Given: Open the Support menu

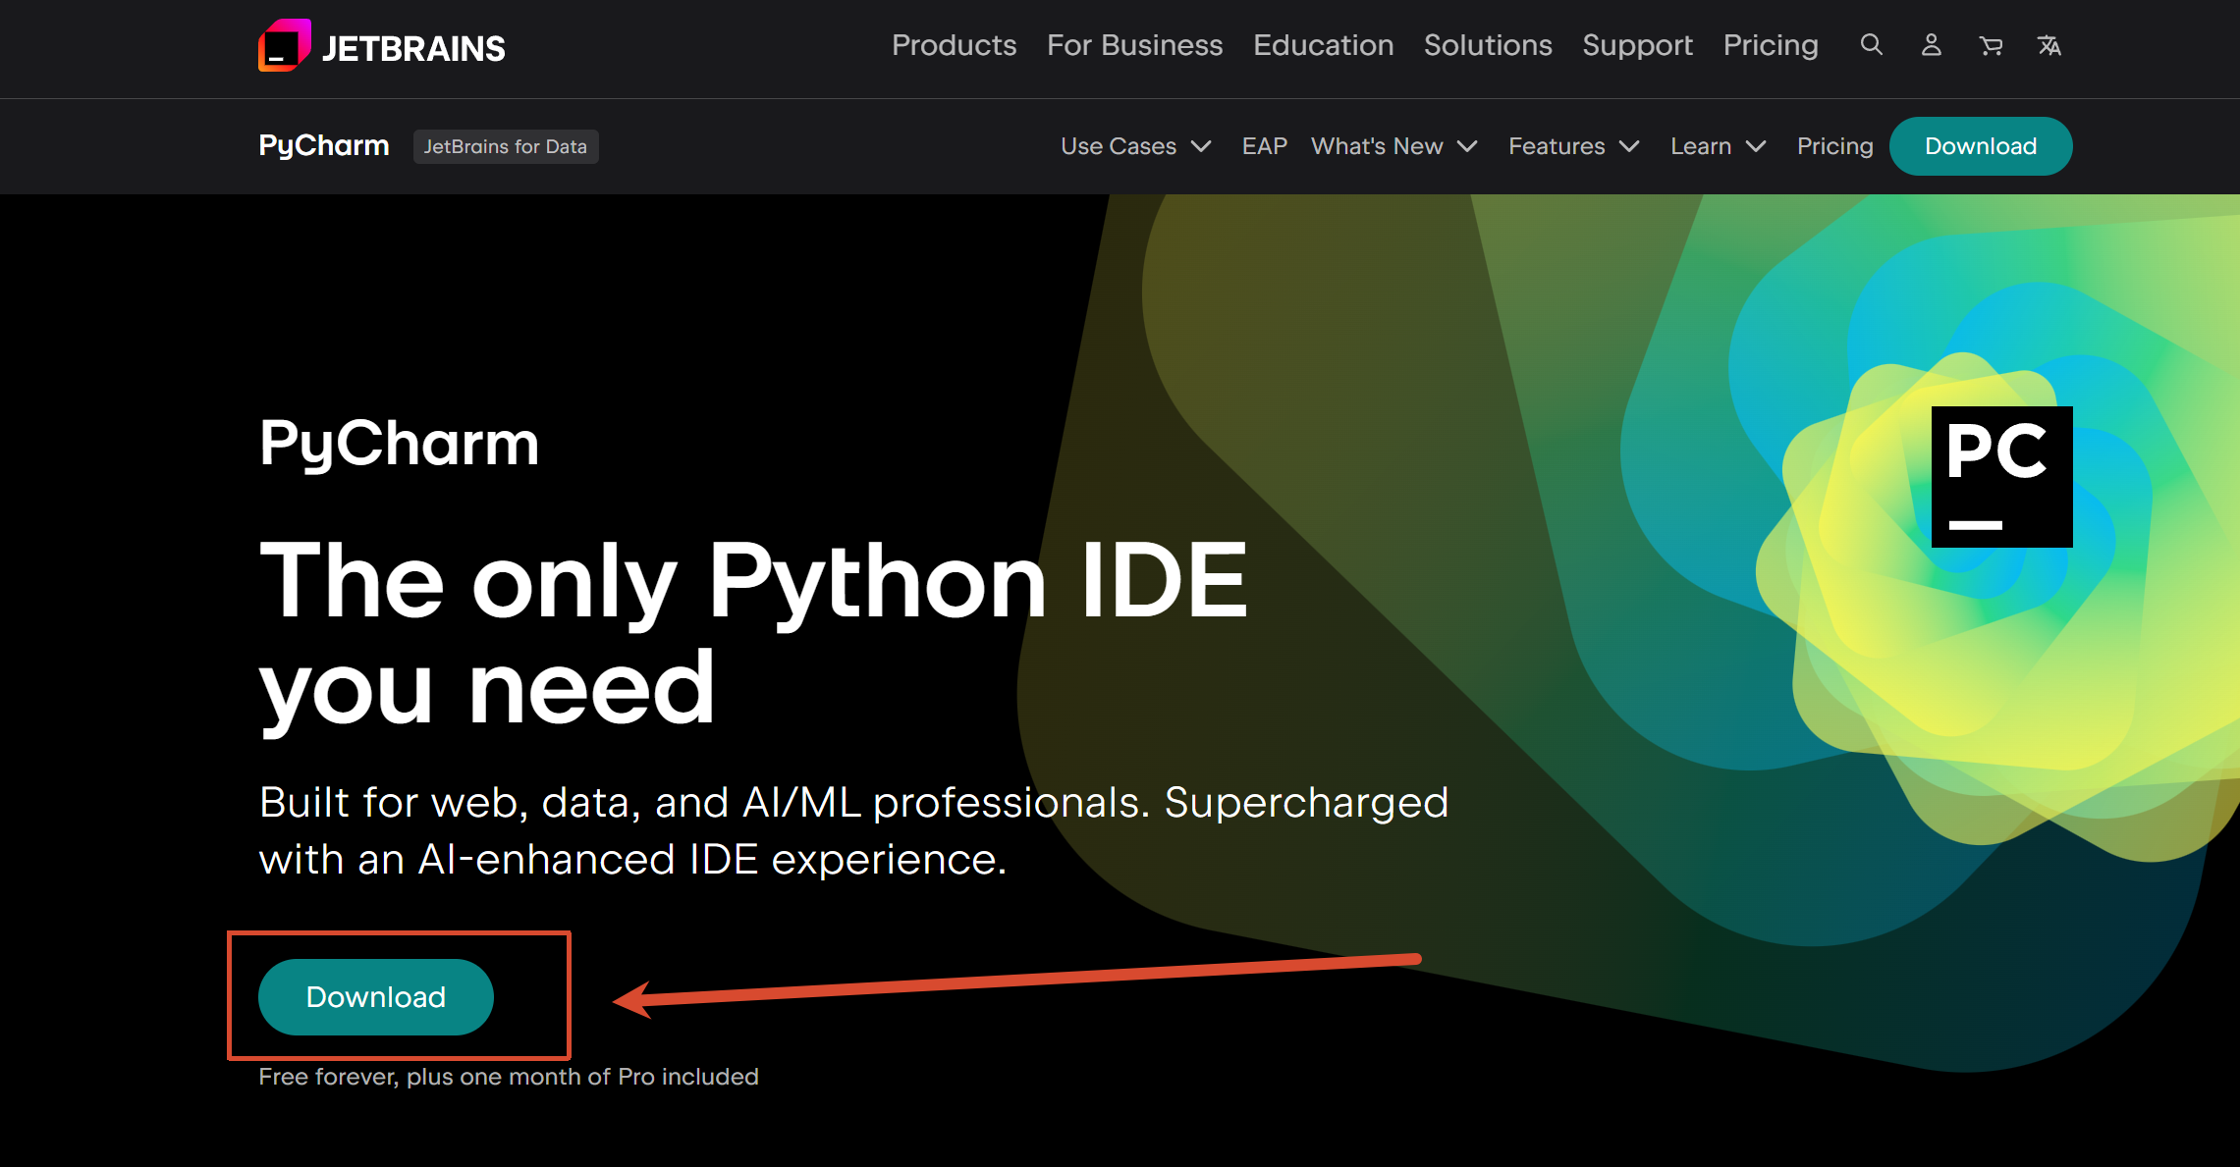Looking at the screenshot, I should coord(1638,45).
